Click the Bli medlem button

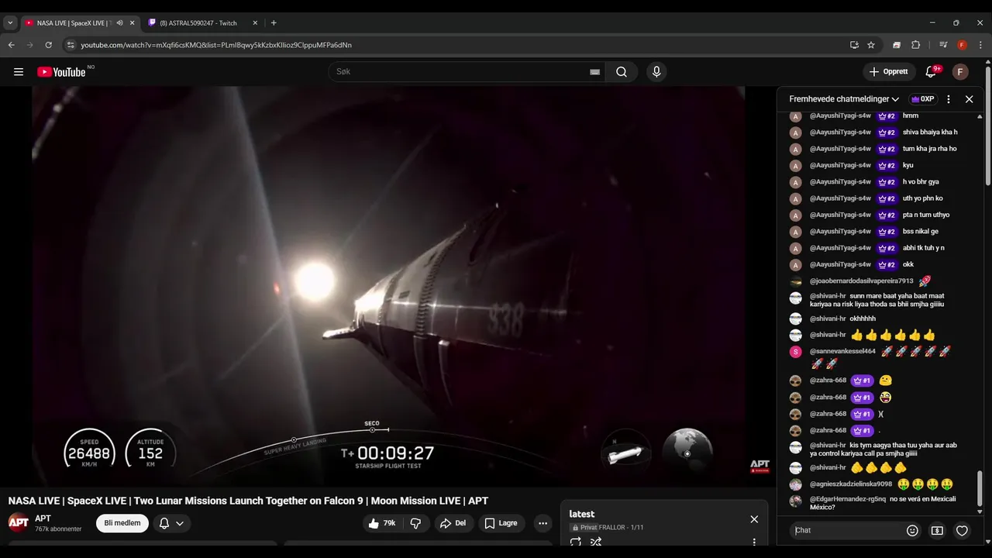click(x=122, y=523)
